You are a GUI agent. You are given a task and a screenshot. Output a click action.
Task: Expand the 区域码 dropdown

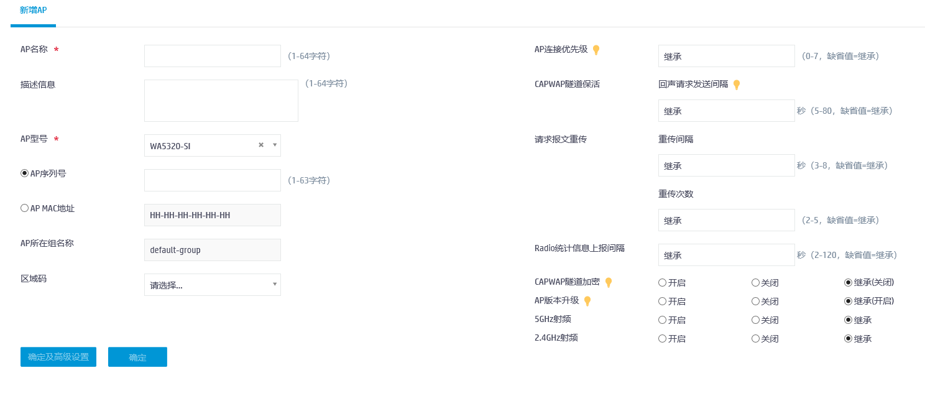tap(275, 285)
